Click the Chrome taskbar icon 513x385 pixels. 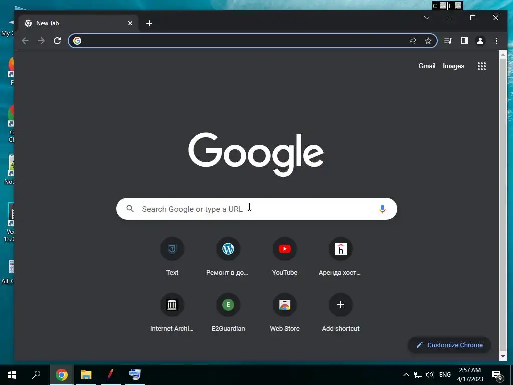click(x=62, y=375)
